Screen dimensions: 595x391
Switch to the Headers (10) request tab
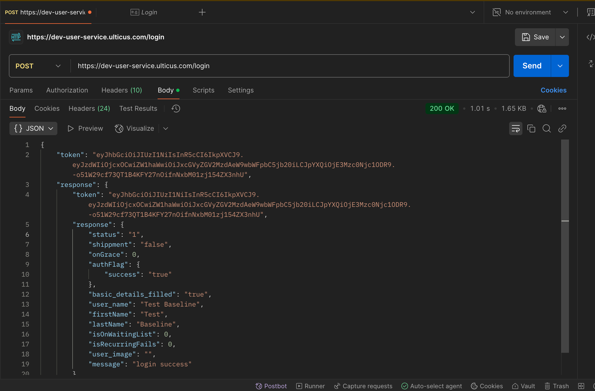(122, 90)
